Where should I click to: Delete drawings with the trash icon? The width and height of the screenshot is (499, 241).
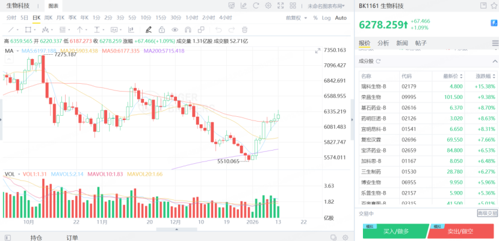(244, 30)
